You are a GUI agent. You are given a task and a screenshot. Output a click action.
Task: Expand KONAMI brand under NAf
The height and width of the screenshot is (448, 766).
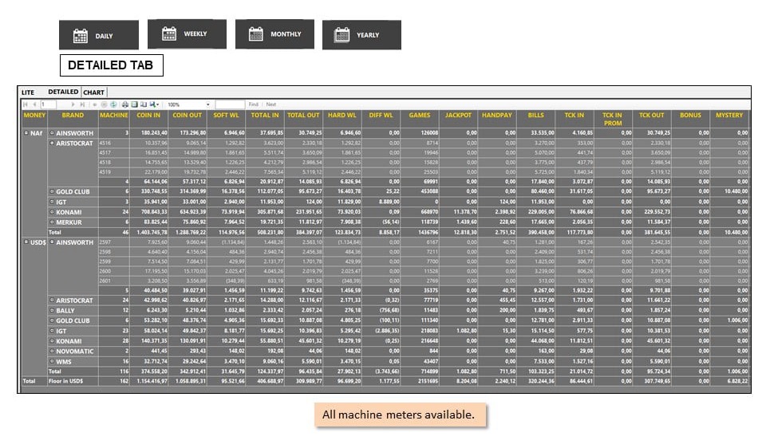tap(52, 212)
